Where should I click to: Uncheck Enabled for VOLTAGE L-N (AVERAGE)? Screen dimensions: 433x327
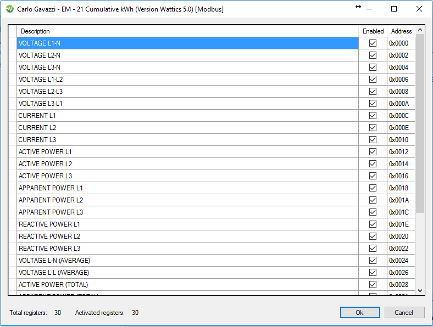pyautogui.click(x=373, y=260)
